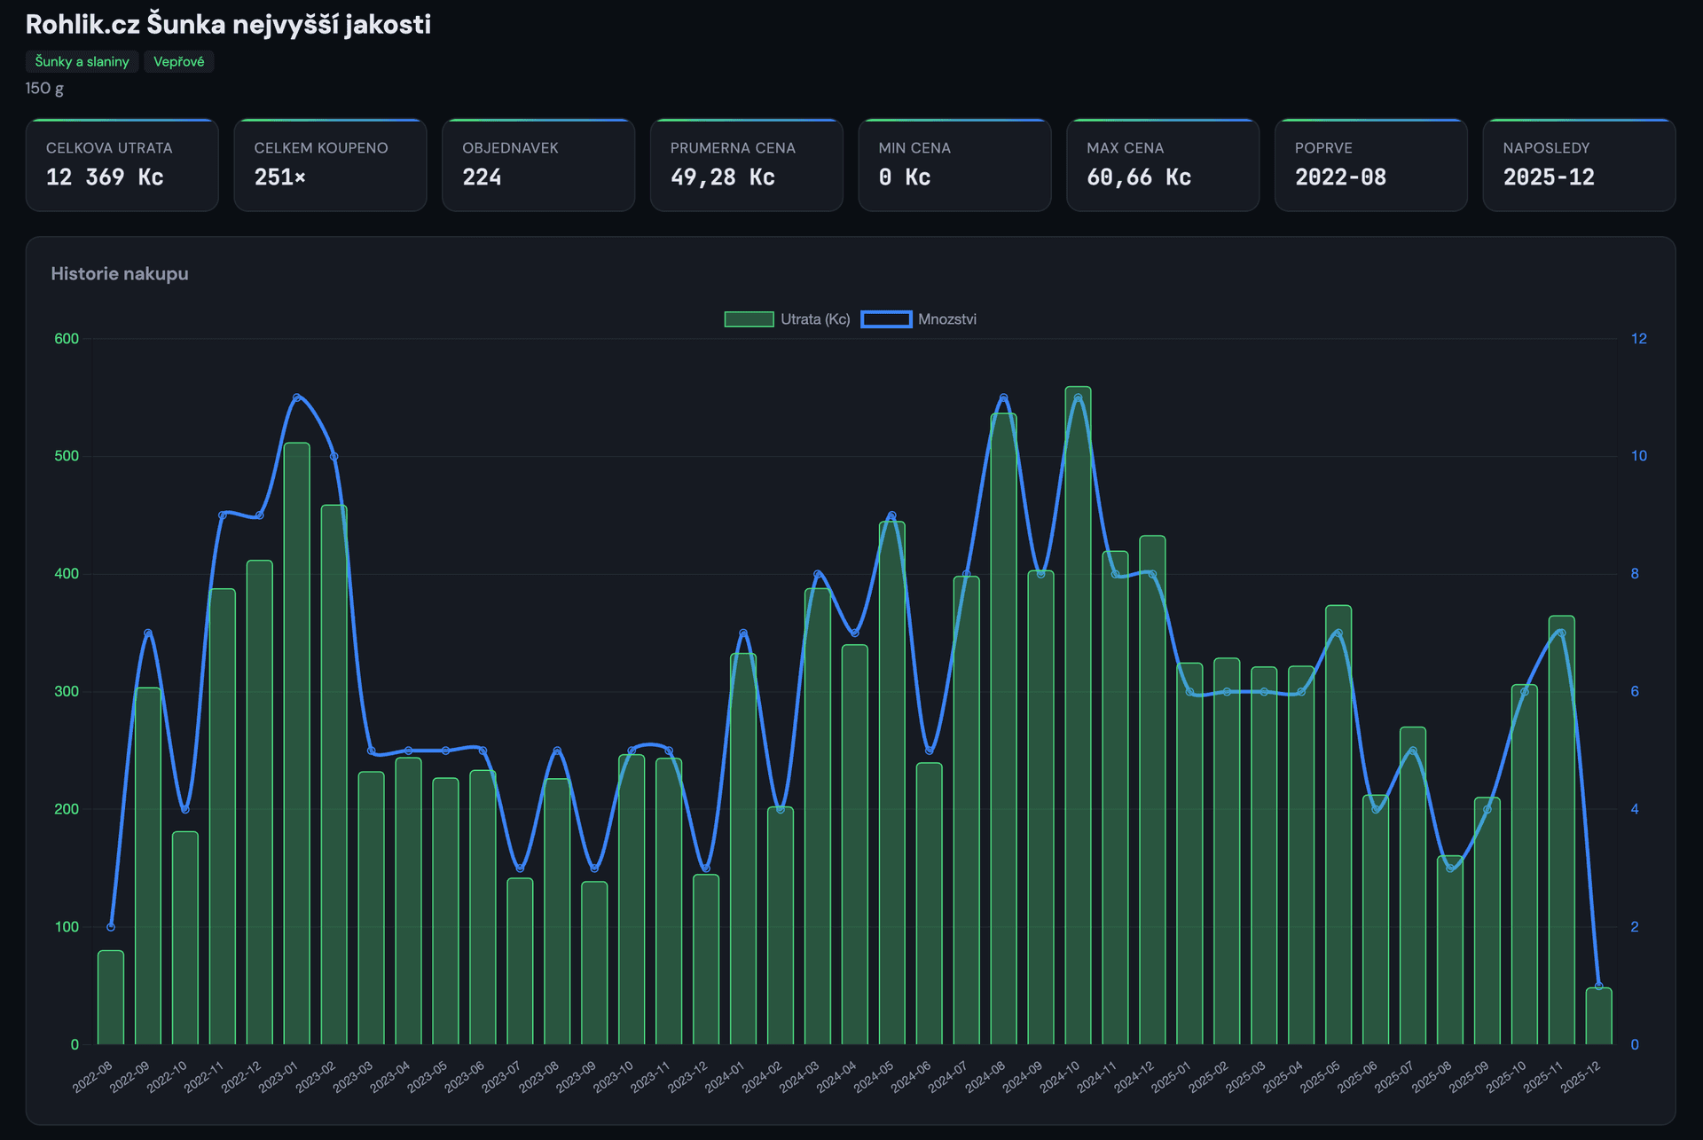Click the Min Cena stat card

(954, 165)
